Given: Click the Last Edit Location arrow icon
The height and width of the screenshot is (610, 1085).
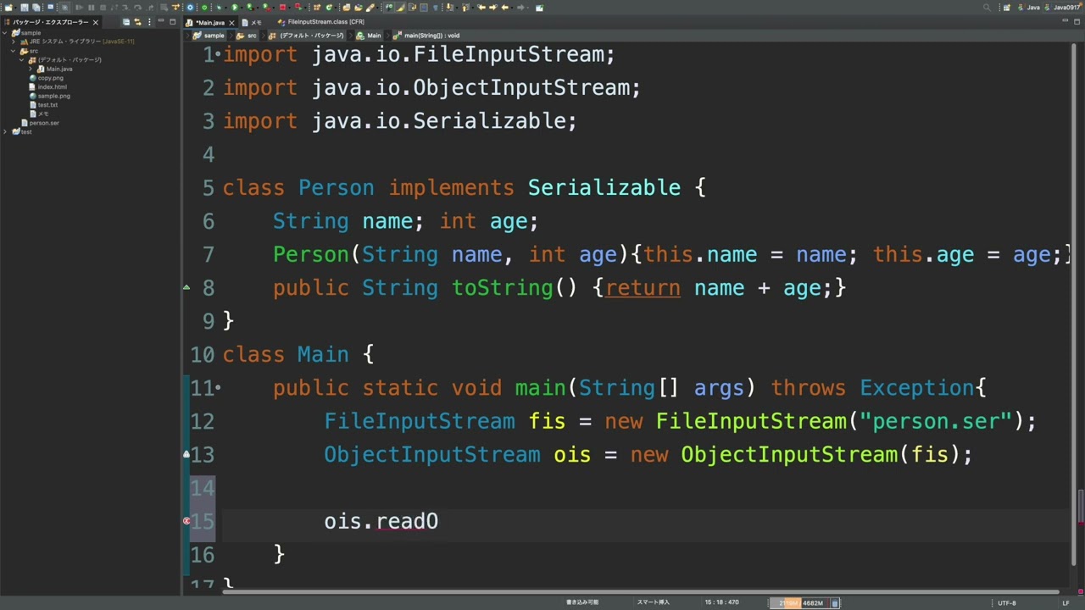Looking at the screenshot, I should pyautogui.click(x=481, y=8).
